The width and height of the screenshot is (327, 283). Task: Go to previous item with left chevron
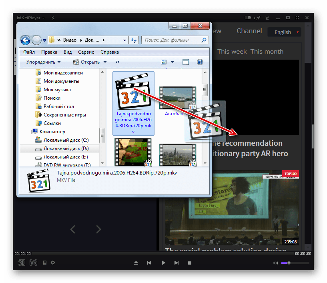coord(72,229)
